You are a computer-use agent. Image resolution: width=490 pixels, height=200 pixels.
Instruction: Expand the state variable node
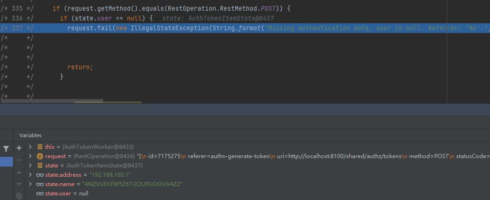(31, 166)
